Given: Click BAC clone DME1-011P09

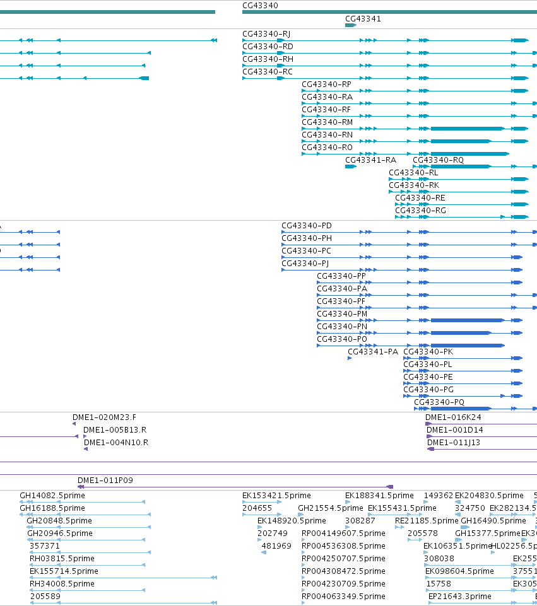Looking at the screenshot, I should pyautogui.click(x=105, y=481).
